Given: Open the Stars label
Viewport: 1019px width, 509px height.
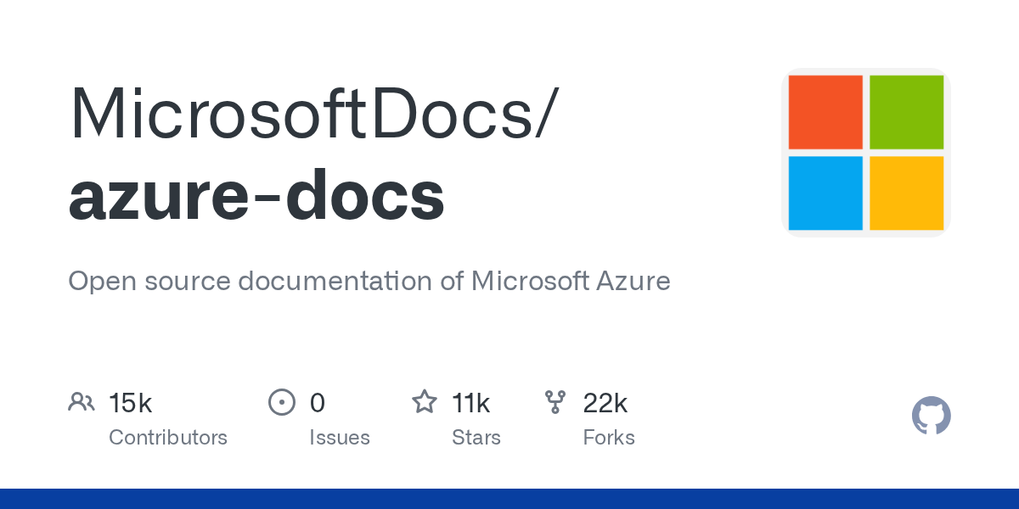Looking at the screenshot, I should (x=476, y=438).
